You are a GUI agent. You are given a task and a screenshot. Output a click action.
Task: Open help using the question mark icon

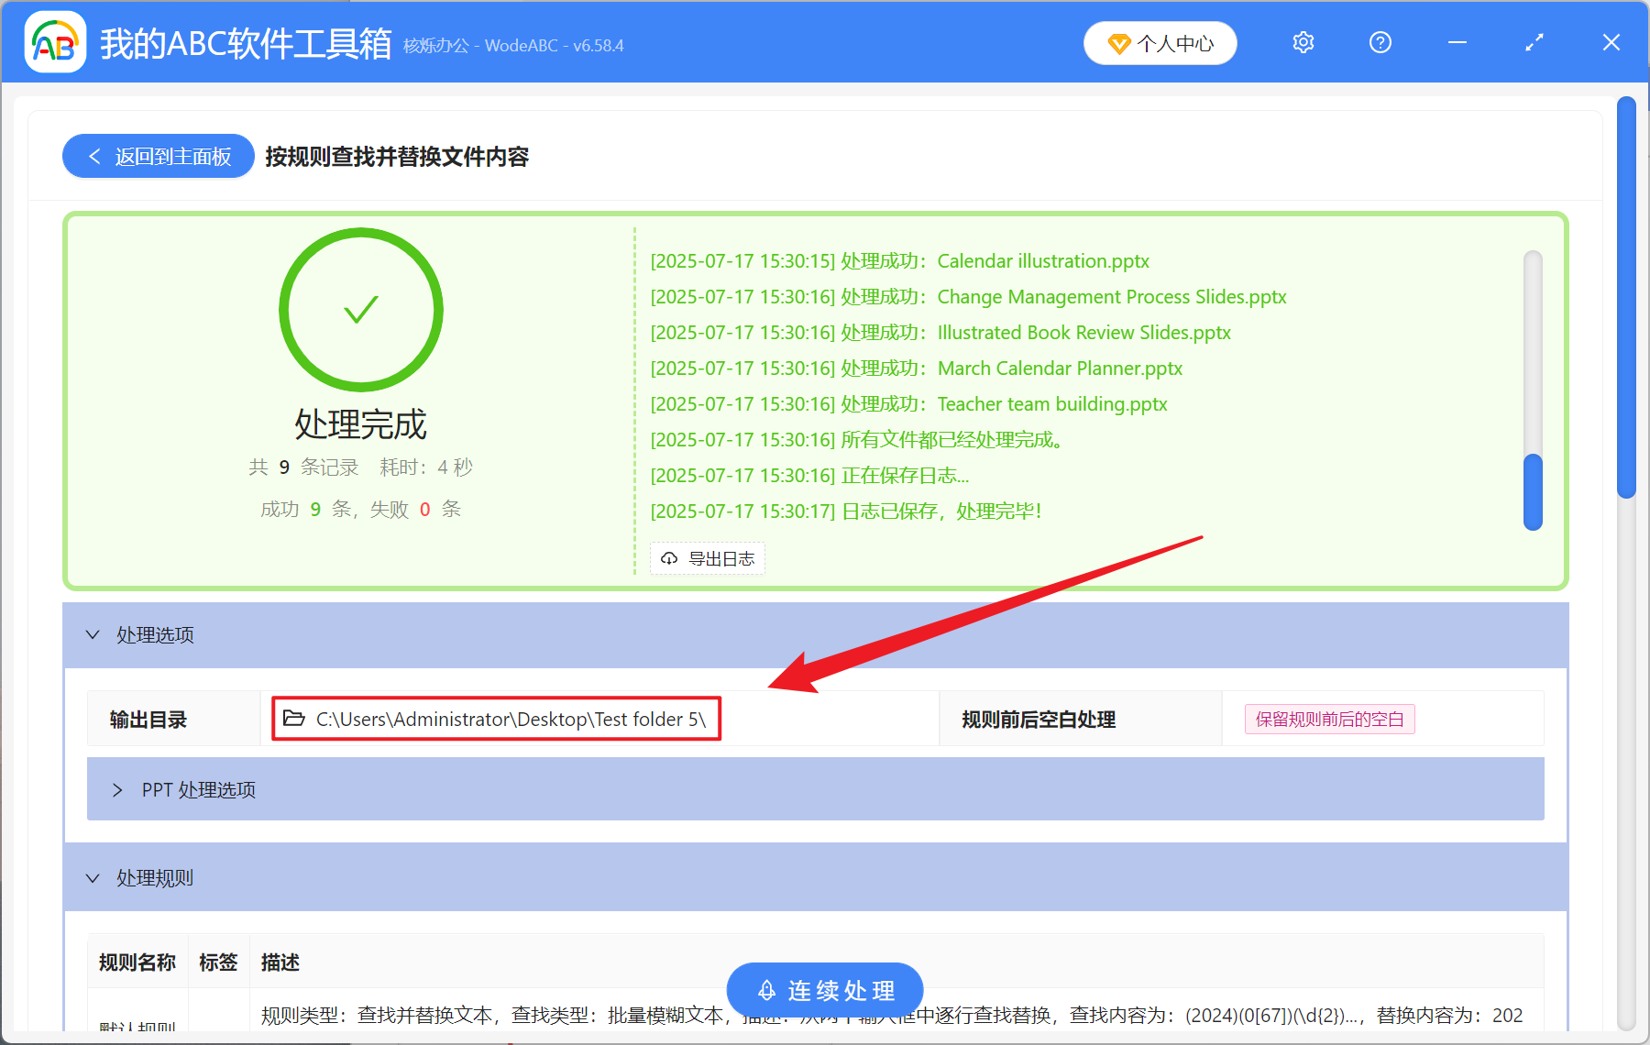click(1380, 42)
